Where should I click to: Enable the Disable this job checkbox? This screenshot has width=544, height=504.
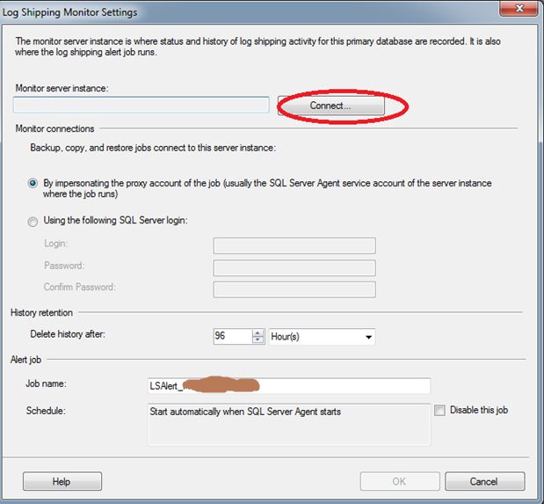pos(439,410)
